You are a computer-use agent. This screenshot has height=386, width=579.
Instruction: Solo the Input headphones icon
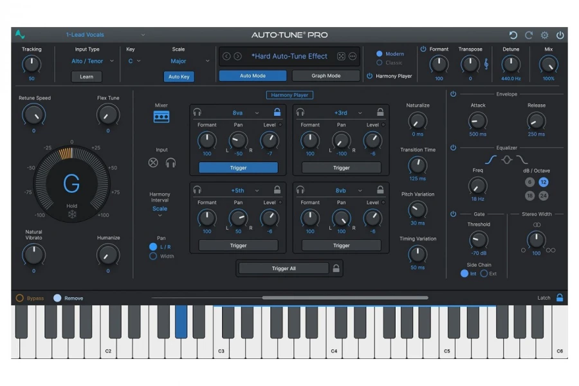pos(170,163)
